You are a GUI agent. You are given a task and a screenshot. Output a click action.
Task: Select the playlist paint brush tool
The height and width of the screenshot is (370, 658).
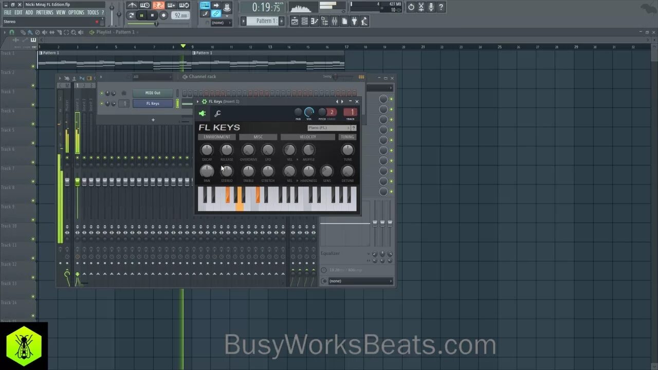point(30,32)
